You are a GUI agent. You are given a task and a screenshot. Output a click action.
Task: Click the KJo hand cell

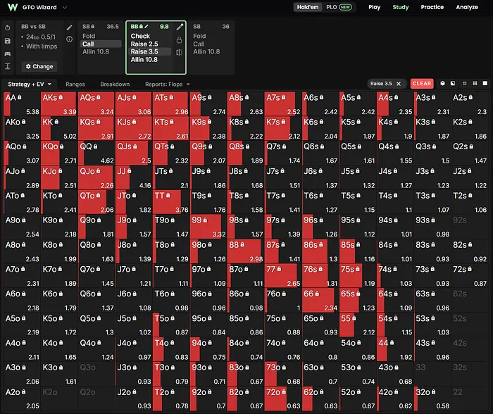59,177
